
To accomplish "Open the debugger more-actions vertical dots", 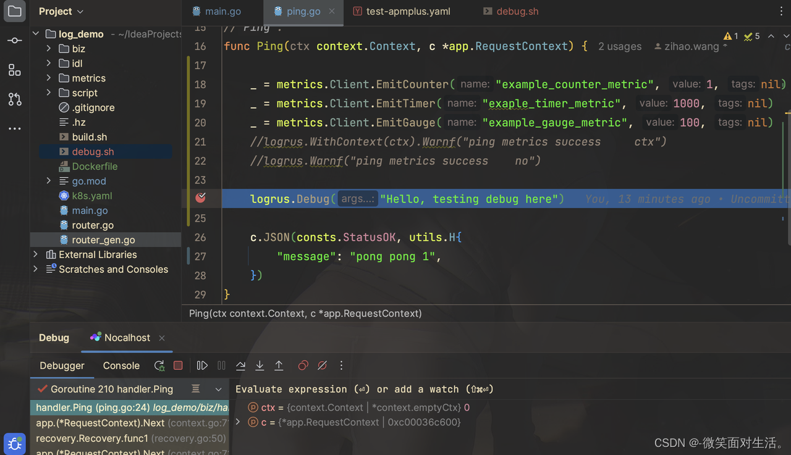I will [x=341, y=365].
